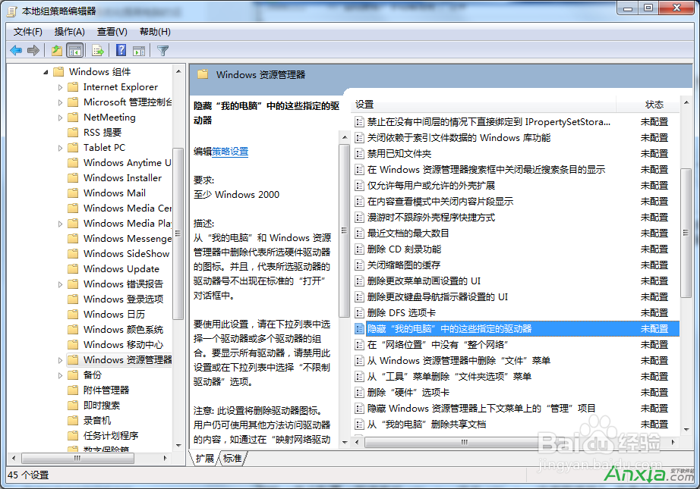Viewport: 700px width, 489px height.
Task: Click the folder icon beside Windows Mail
Action: click(73, 193)
